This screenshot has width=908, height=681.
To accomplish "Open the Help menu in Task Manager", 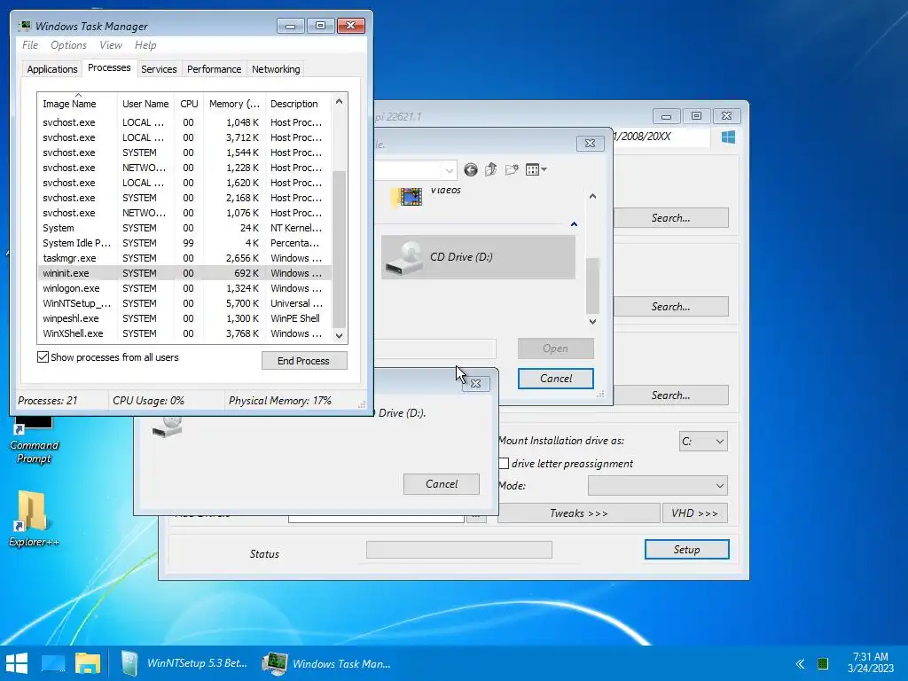I will 145,45.
